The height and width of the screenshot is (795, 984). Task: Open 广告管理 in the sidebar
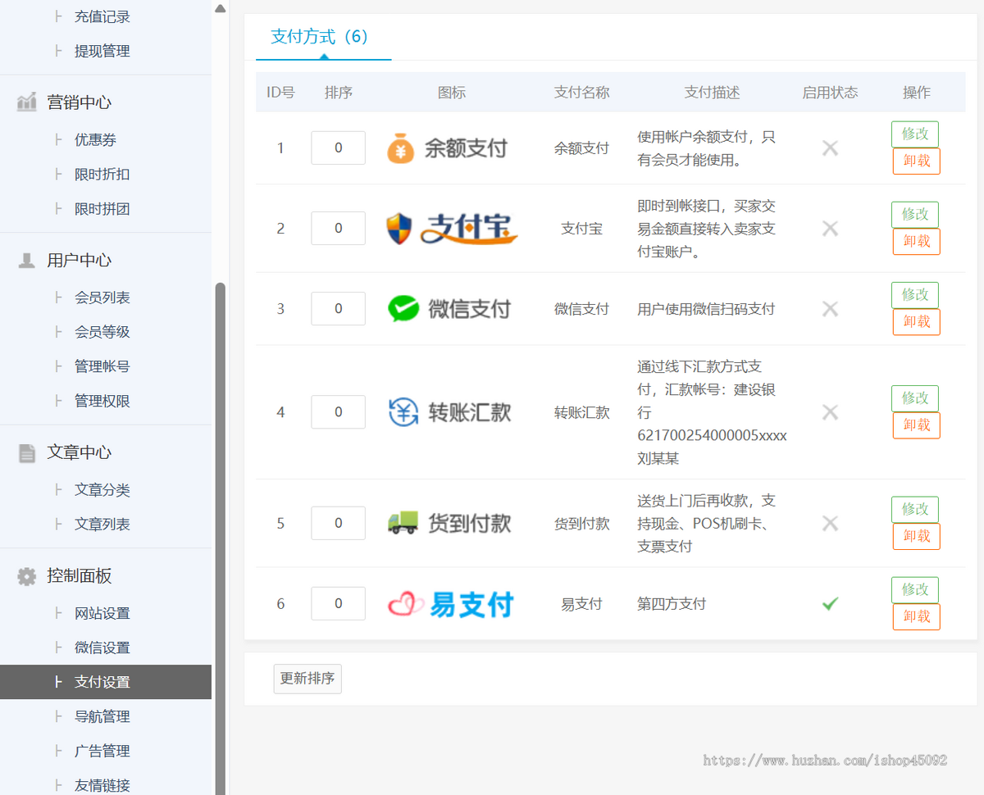point(102,751)
